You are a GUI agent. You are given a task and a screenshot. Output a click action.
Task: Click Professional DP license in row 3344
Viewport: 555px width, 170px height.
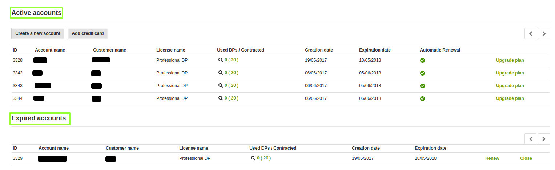click(x=172, y=98)
